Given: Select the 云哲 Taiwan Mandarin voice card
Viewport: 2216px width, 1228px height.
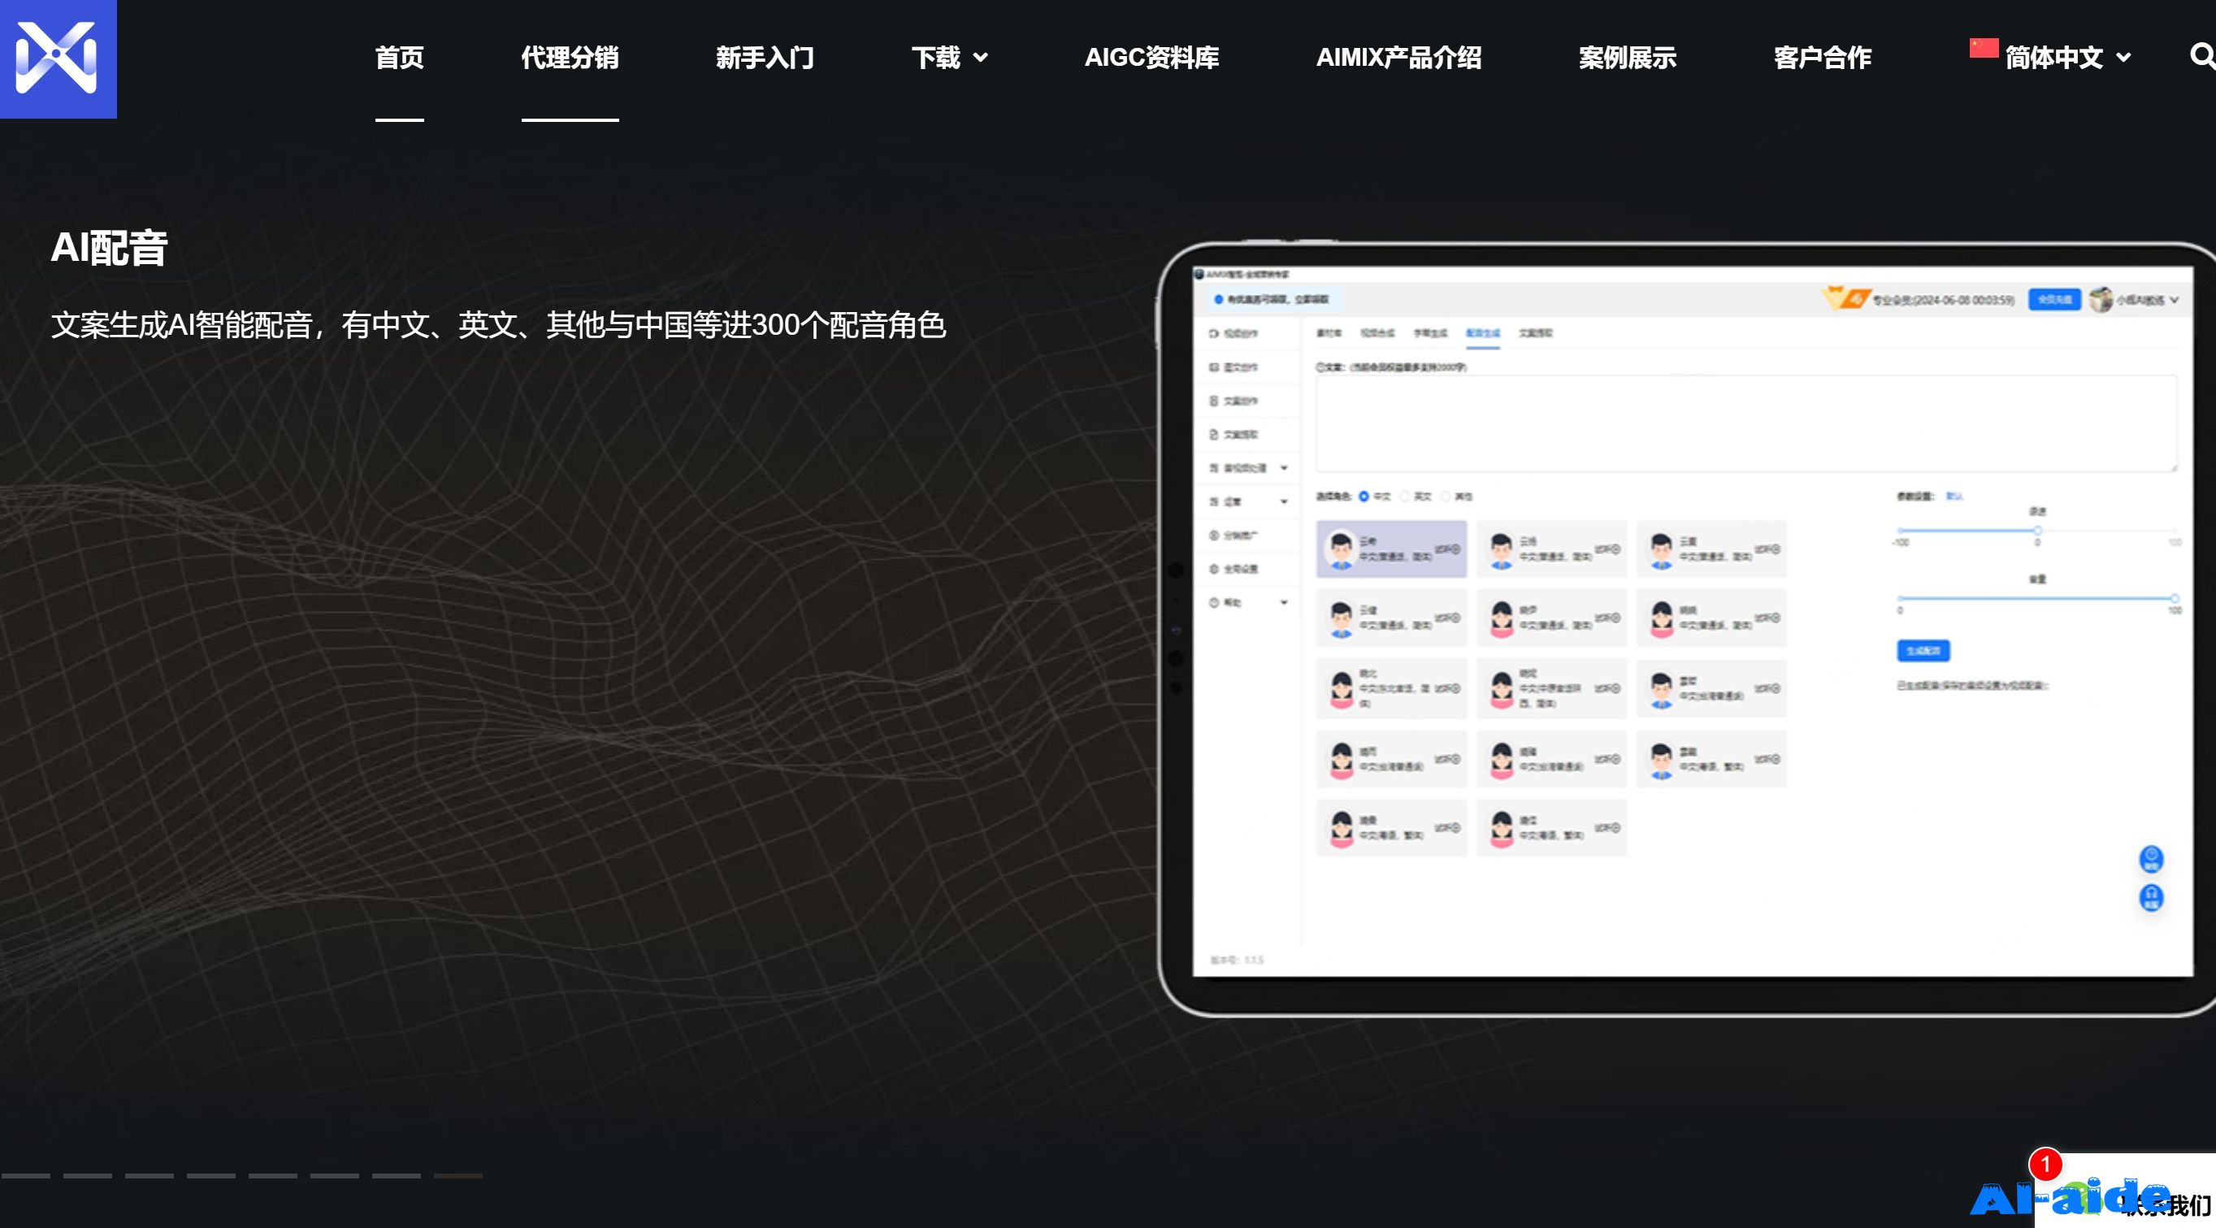Looking at the screenshot, I should [1711, 688].
